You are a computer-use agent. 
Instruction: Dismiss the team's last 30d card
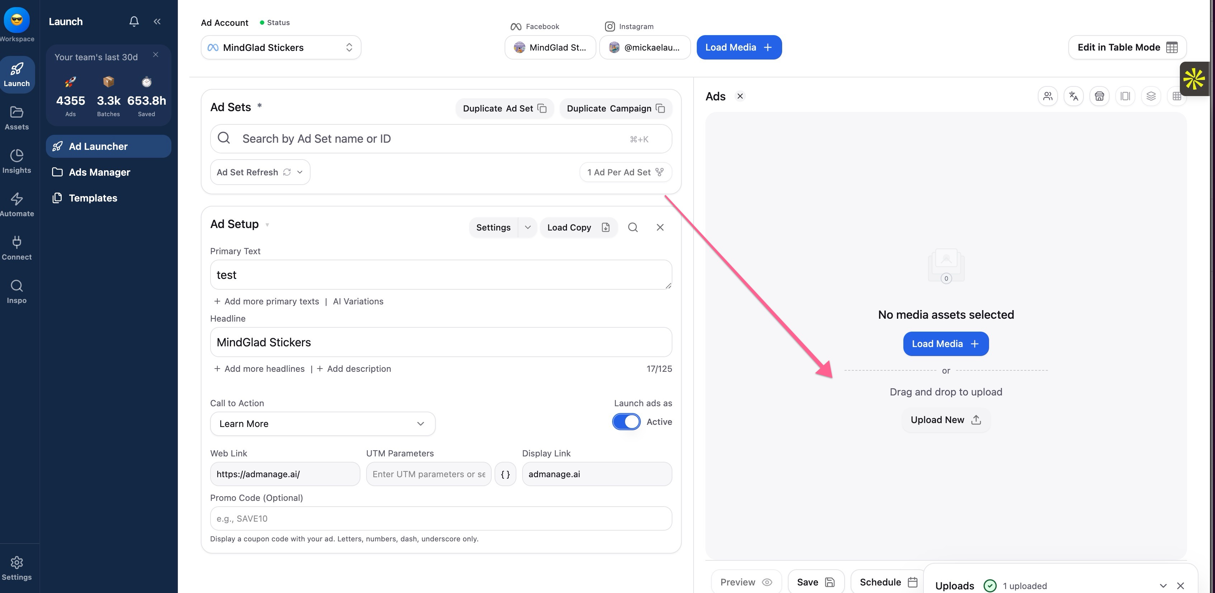pos(156,55)
